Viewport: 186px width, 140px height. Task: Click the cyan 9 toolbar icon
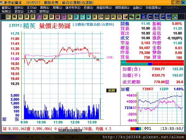click(88, 17)
